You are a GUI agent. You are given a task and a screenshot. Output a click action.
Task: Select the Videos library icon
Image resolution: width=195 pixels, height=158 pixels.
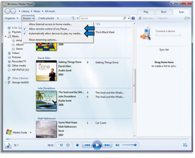pos(9,53)
